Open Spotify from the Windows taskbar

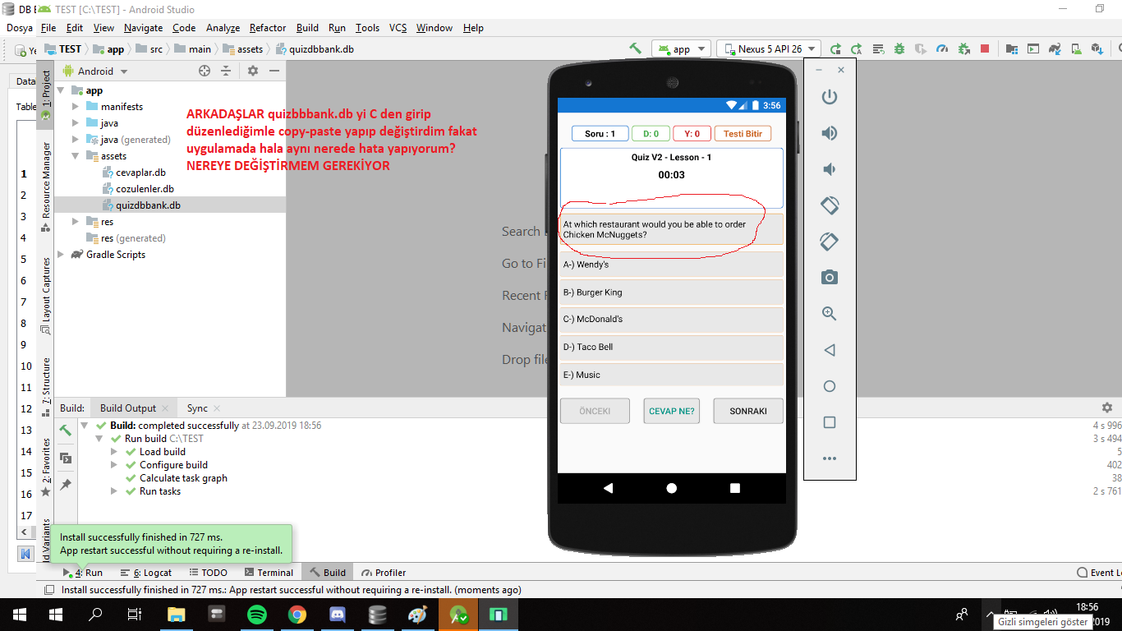[257, 614]
